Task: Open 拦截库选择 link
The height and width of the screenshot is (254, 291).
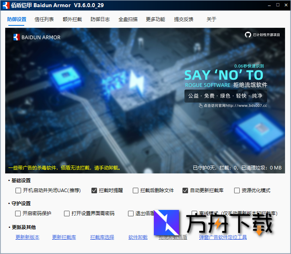Action: 102,237
